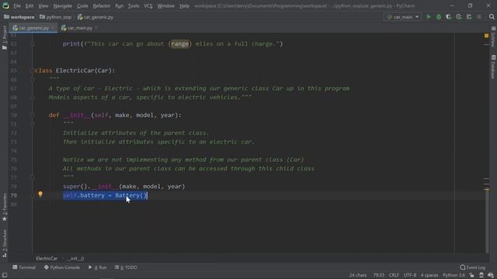Close the car_main.py tab

96,28
